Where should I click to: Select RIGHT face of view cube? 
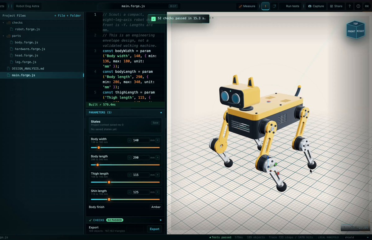coord(361,31)
